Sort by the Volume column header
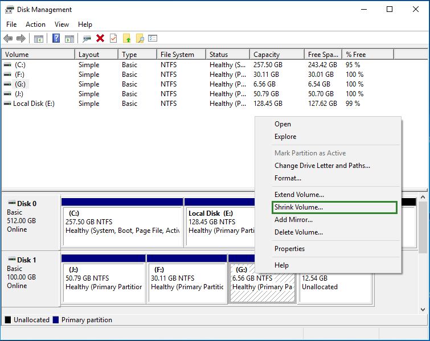Screen dimensions: 430x341 pos(38,55)
